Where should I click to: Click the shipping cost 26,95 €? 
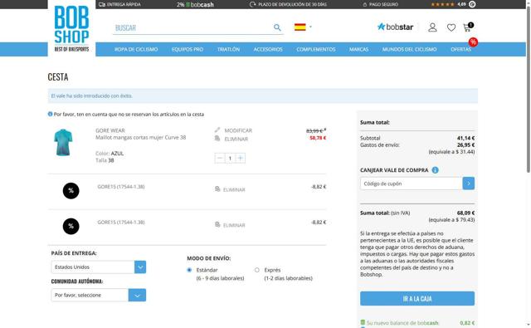click(465, 145)
